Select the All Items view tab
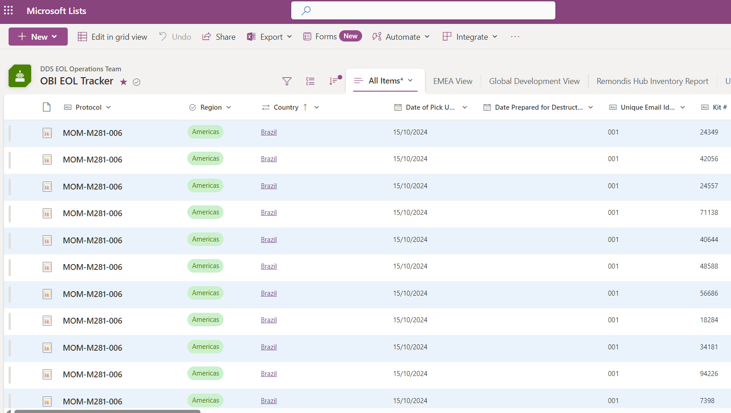Viewport: 731px width, 413px height. coord(385,81)
